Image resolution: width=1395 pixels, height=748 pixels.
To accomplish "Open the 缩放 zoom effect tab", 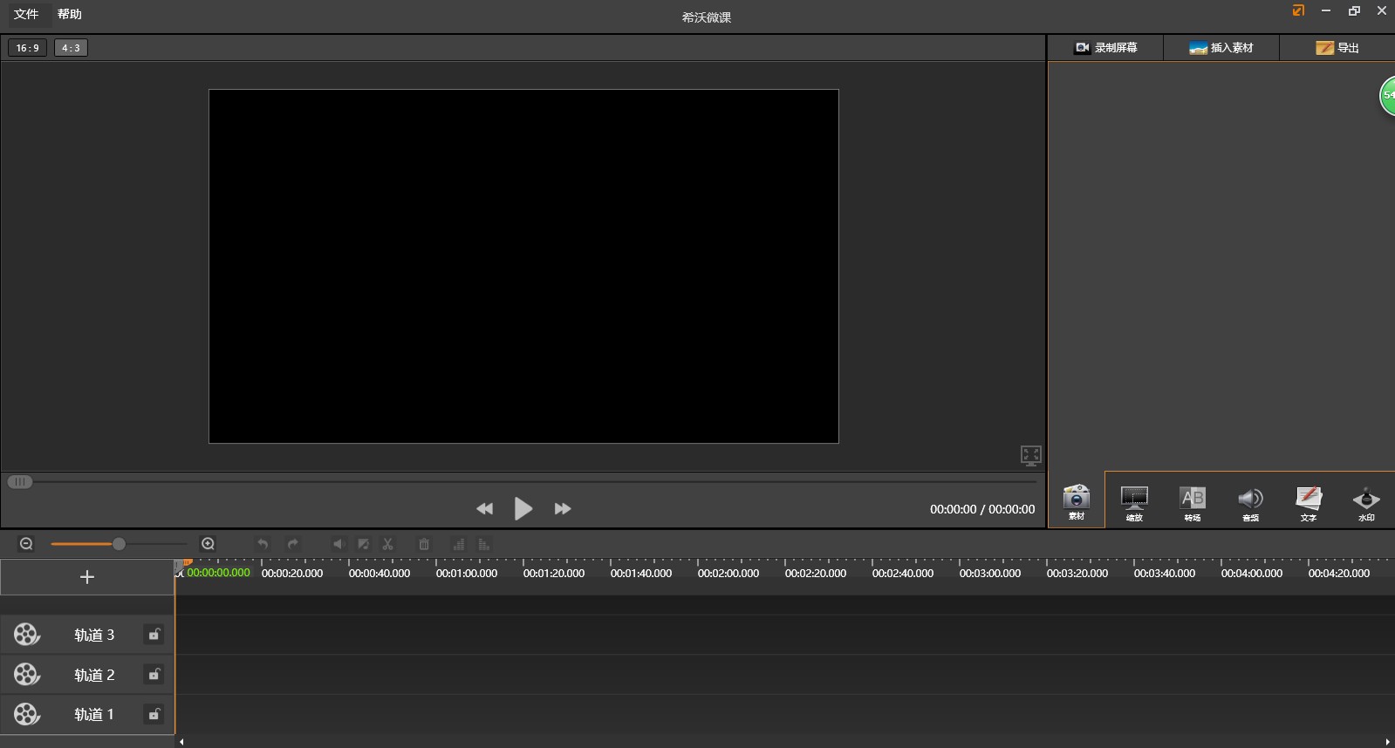I will 1134,502.
